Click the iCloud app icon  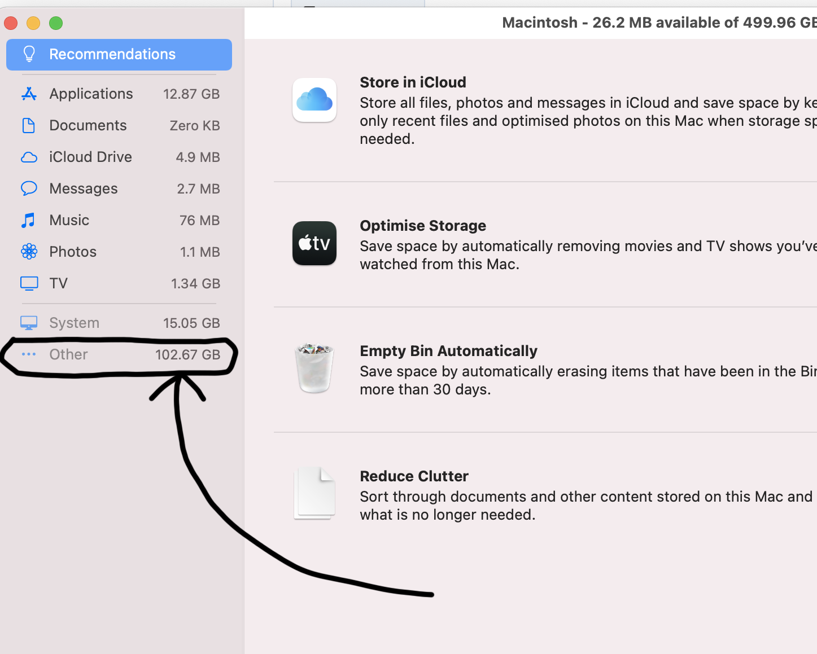coord(314,100)
